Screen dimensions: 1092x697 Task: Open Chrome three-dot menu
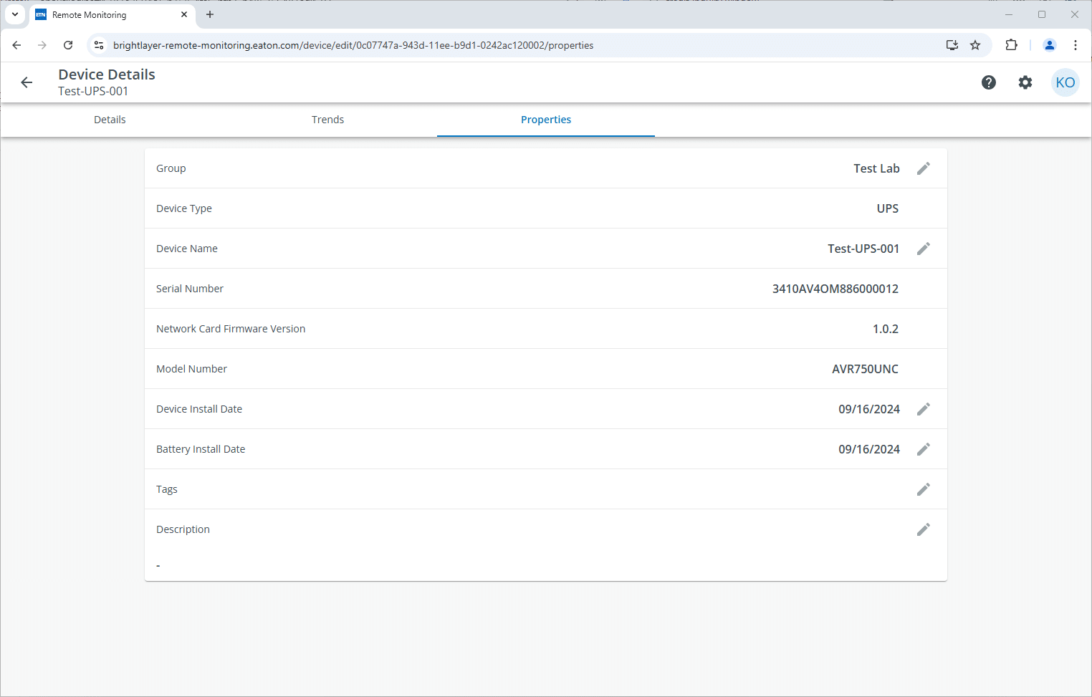coord(1076,45)
